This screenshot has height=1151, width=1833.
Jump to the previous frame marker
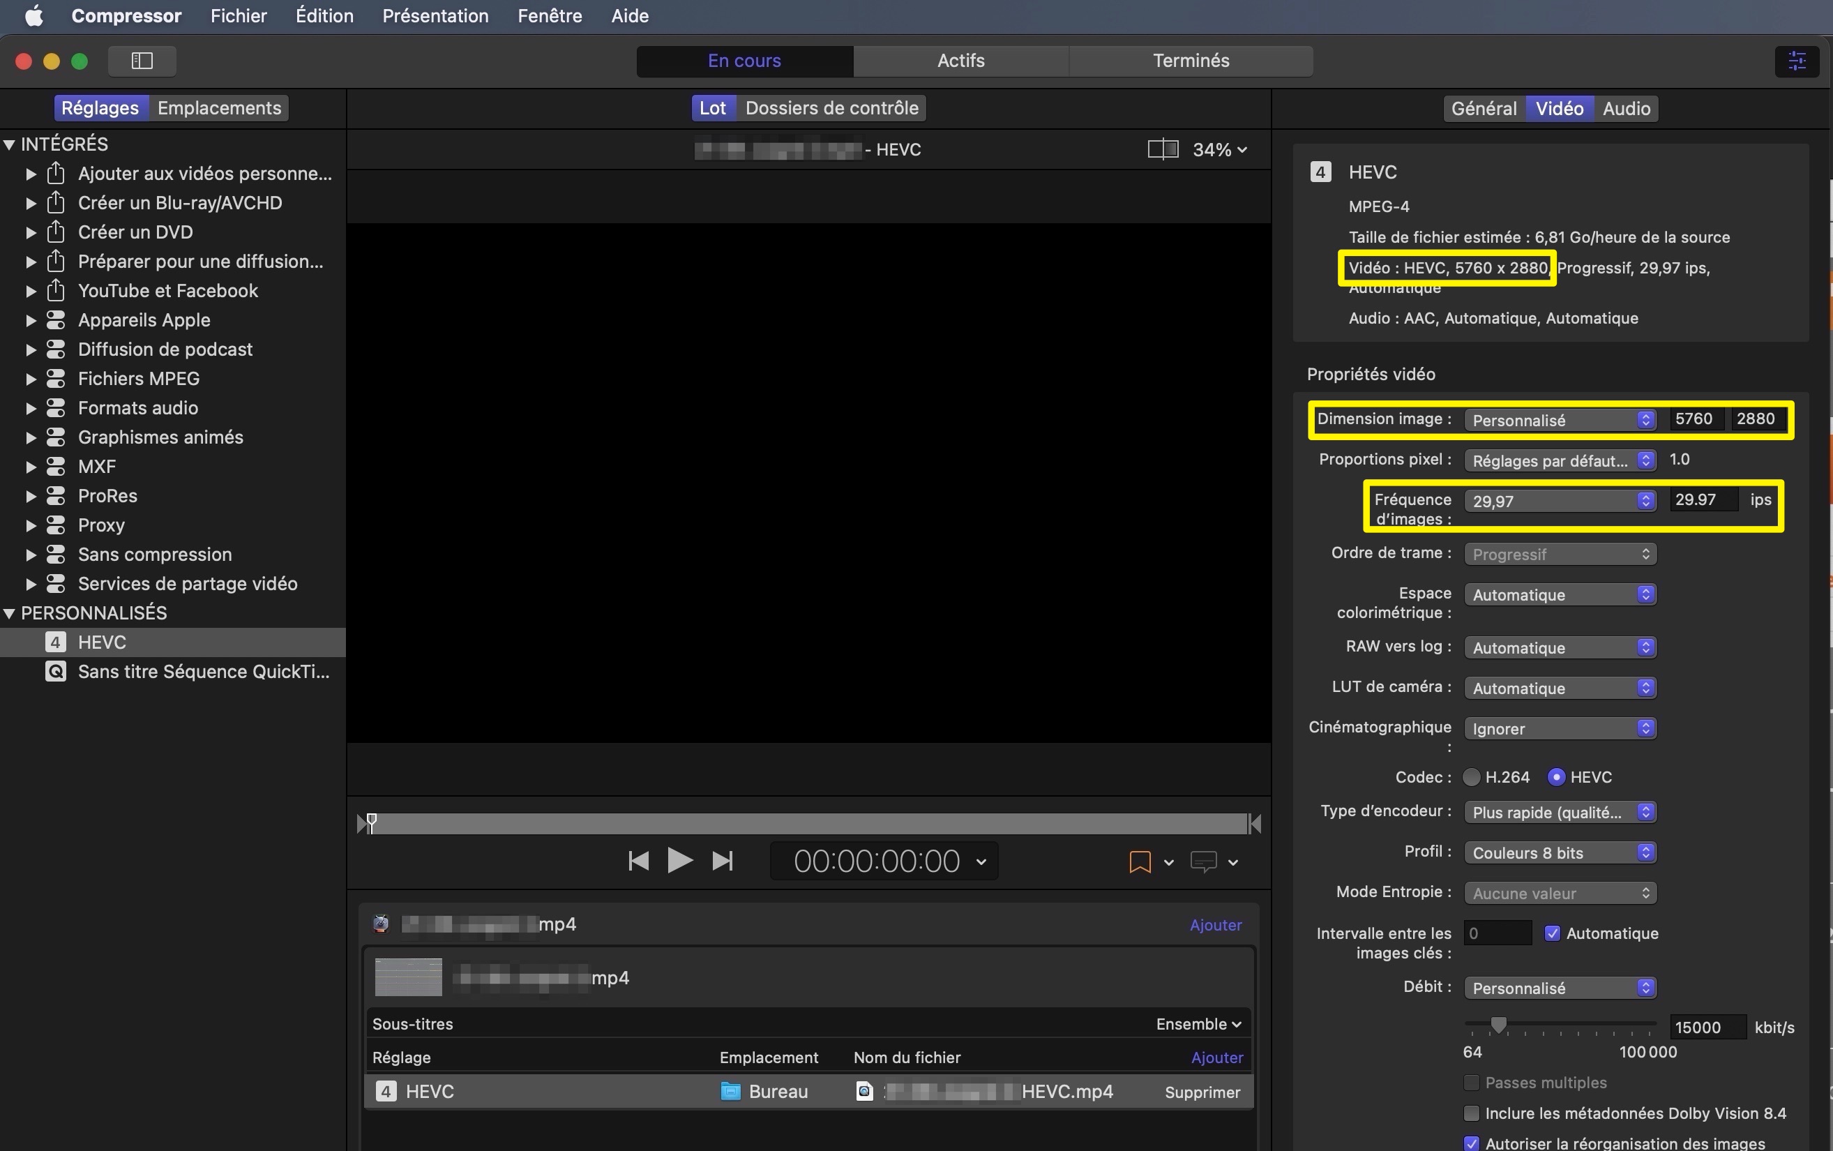point(638,861)
